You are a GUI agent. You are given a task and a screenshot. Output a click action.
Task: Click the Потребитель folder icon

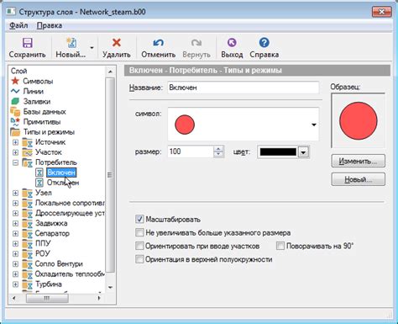coord(28,162)
